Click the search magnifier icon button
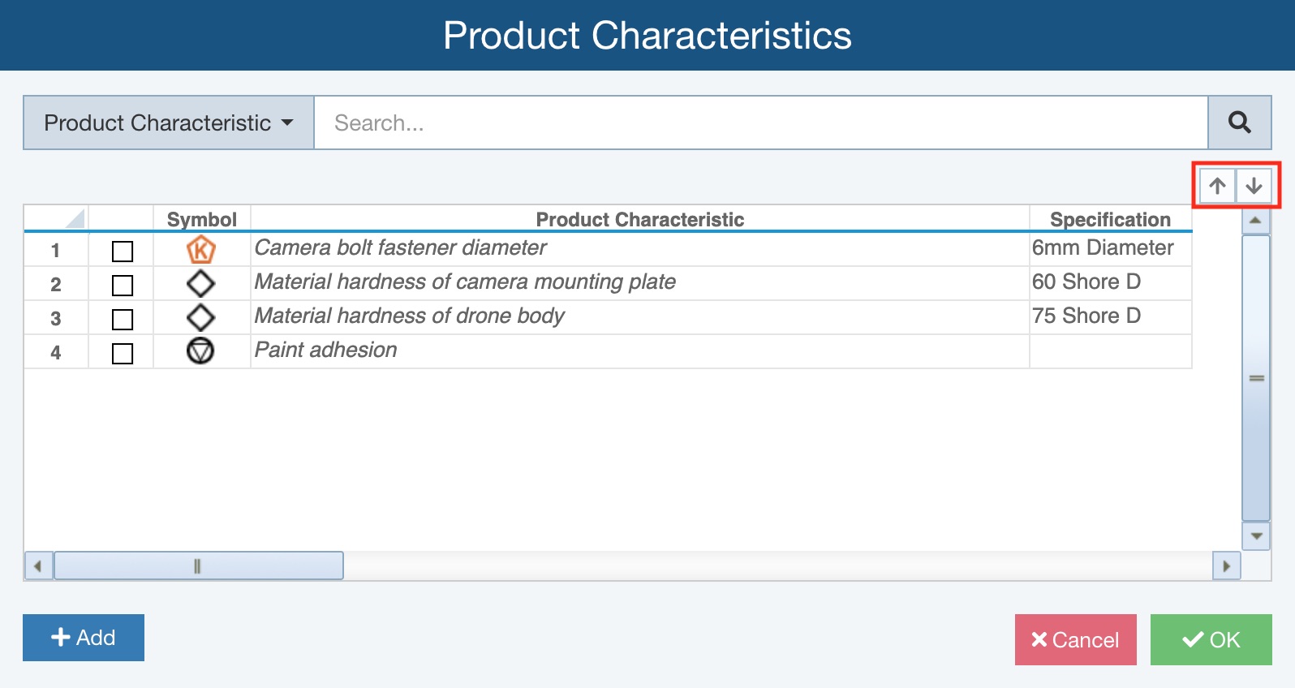1295x688 pixels. [1239, 123]
